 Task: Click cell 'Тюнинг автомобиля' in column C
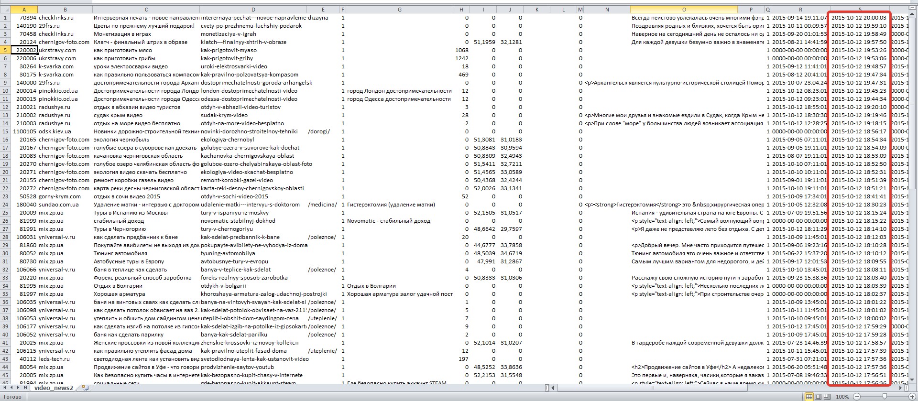(x=146, y=253)
